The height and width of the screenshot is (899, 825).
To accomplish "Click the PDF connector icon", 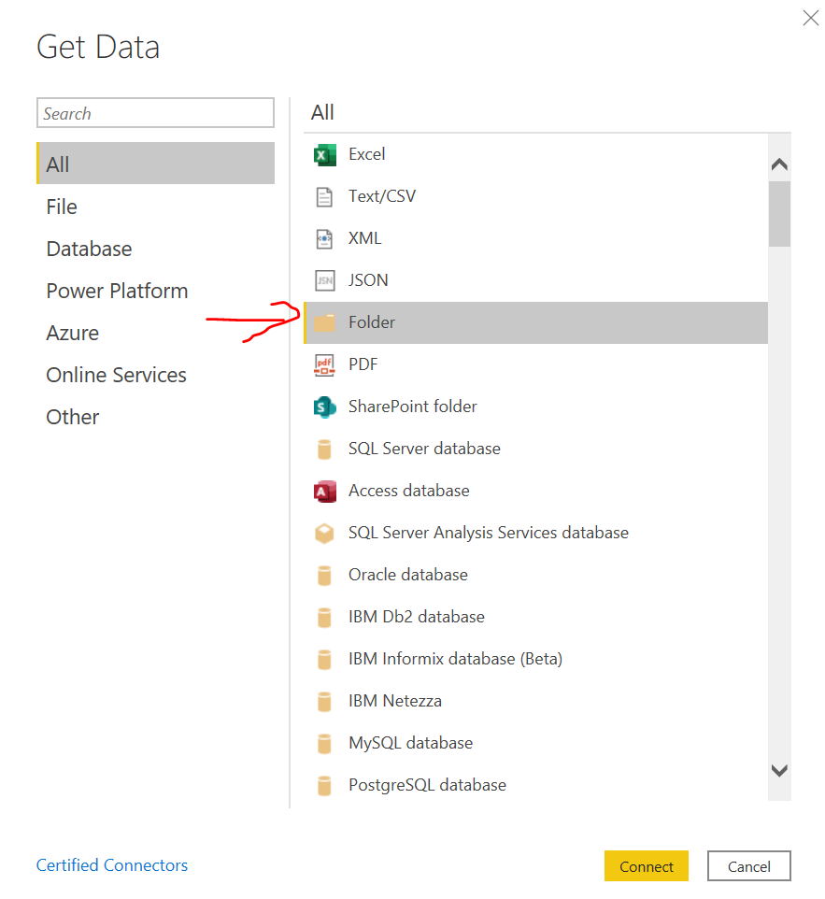I will pyautogui.click(x=324, y=364).
